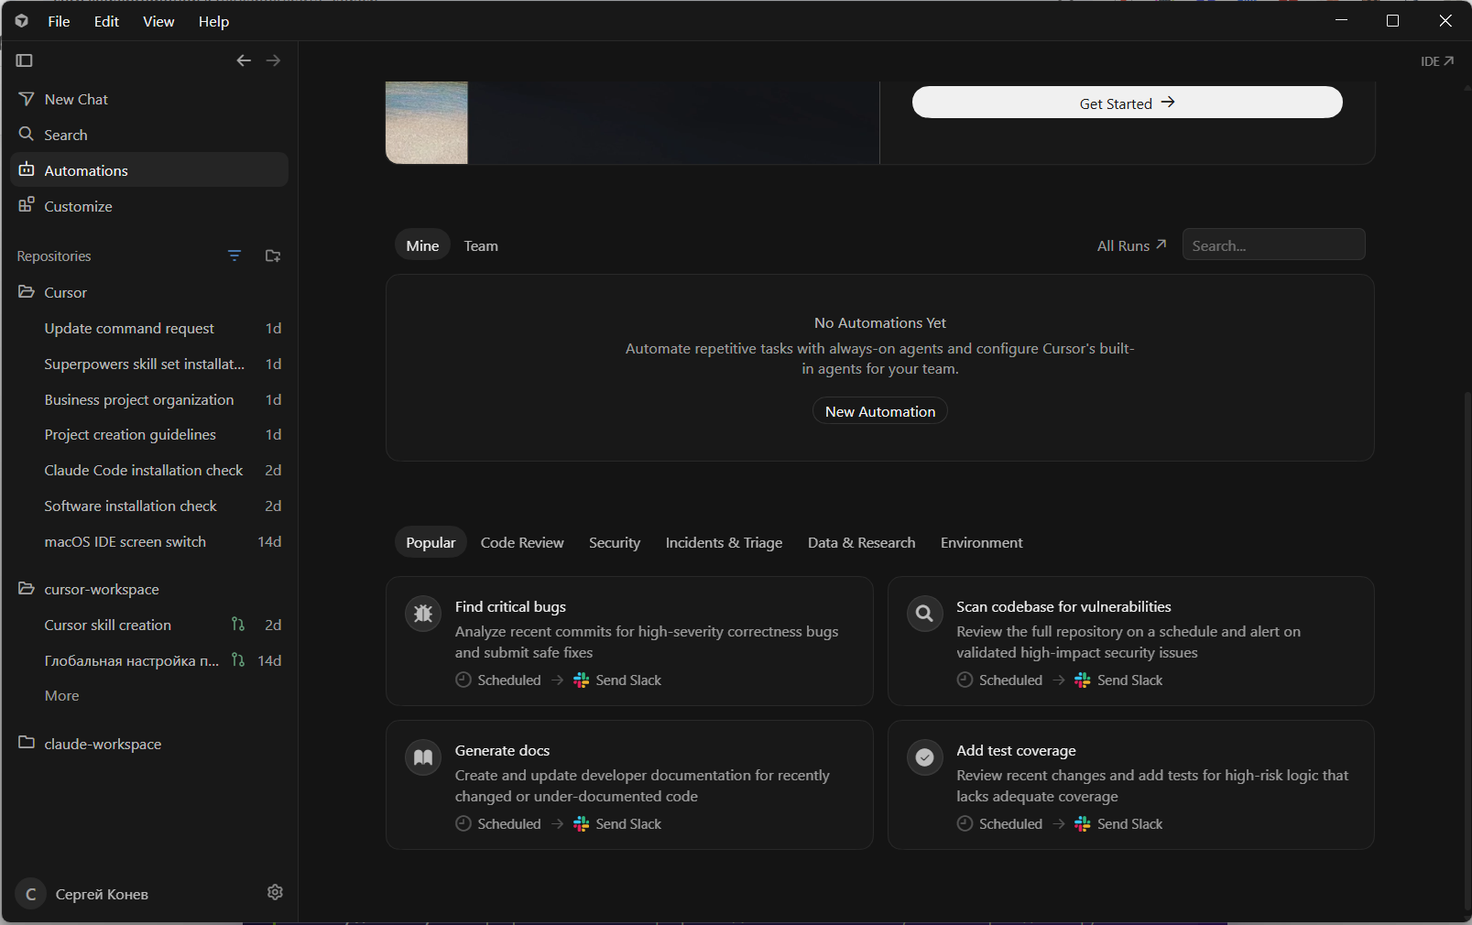Click the Get Started button
Screen dimensions: 1472x925
tap(1127, 103)
